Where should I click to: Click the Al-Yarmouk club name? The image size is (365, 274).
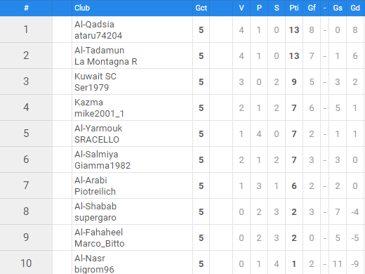tap(98, 129)
